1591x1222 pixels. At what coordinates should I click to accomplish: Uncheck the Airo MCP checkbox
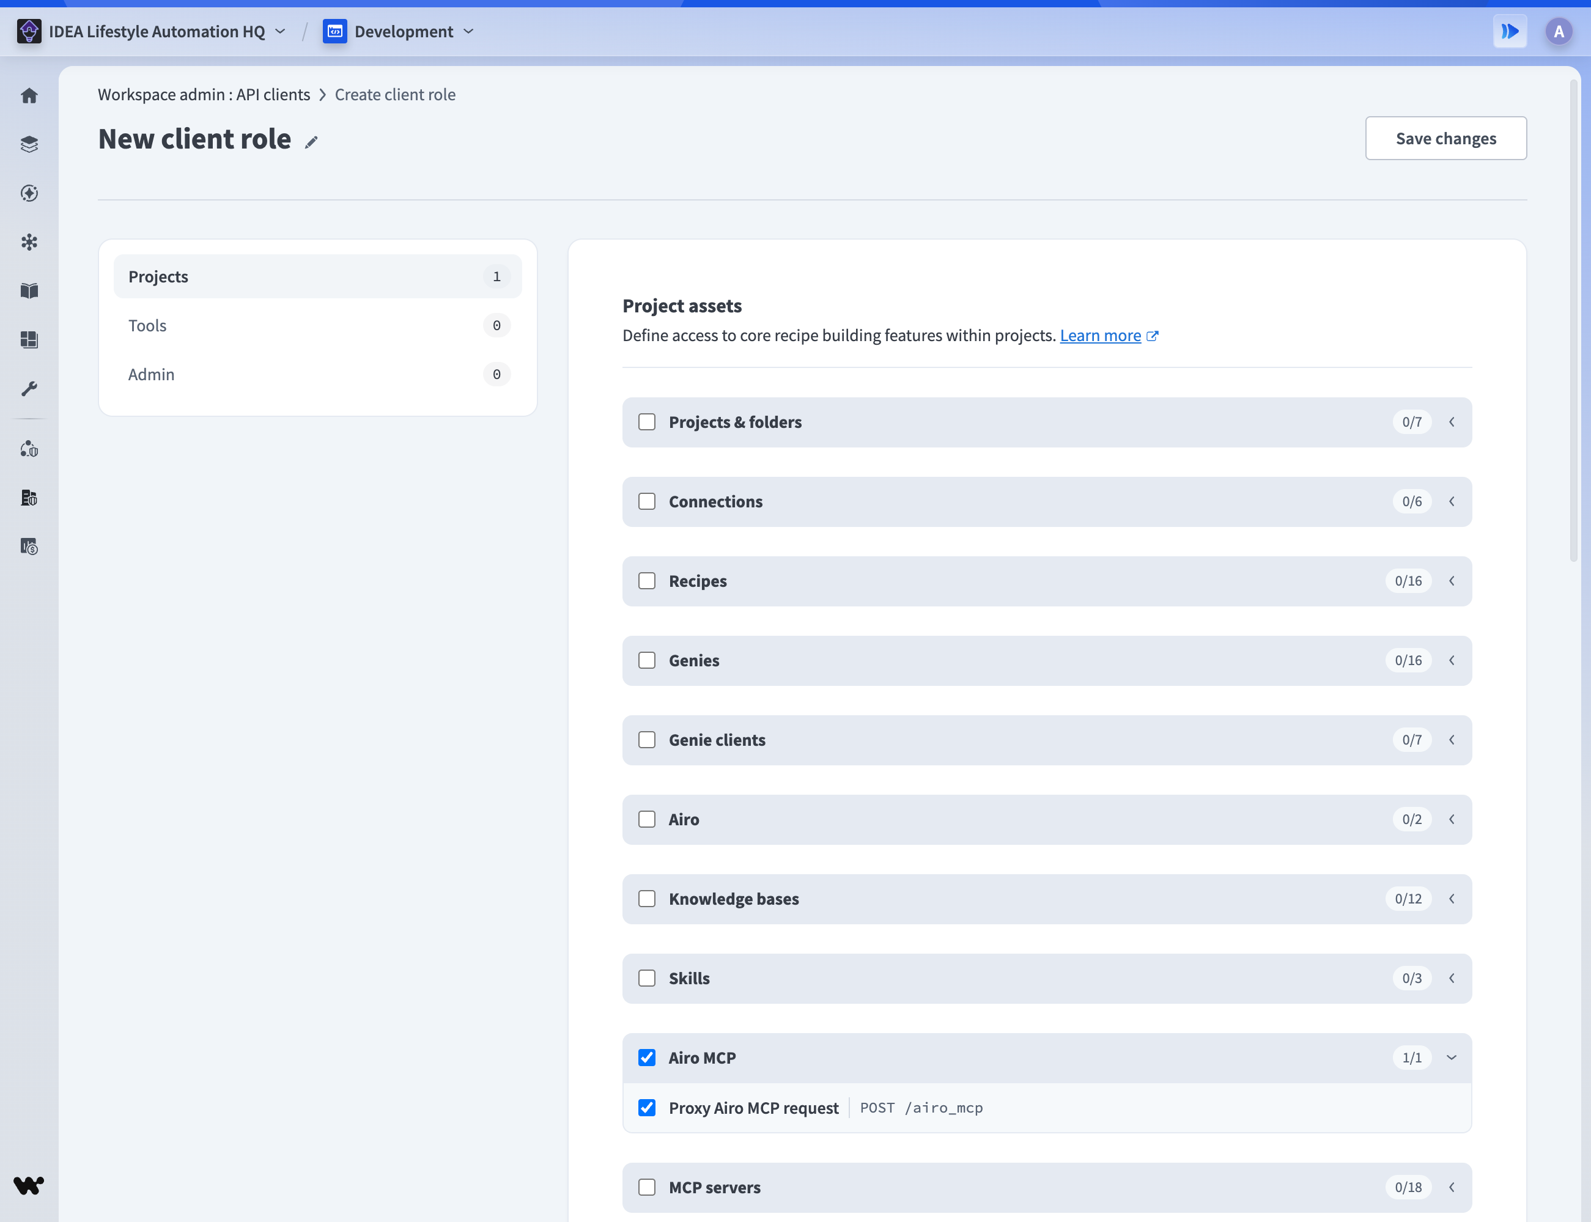point(647,1058)
